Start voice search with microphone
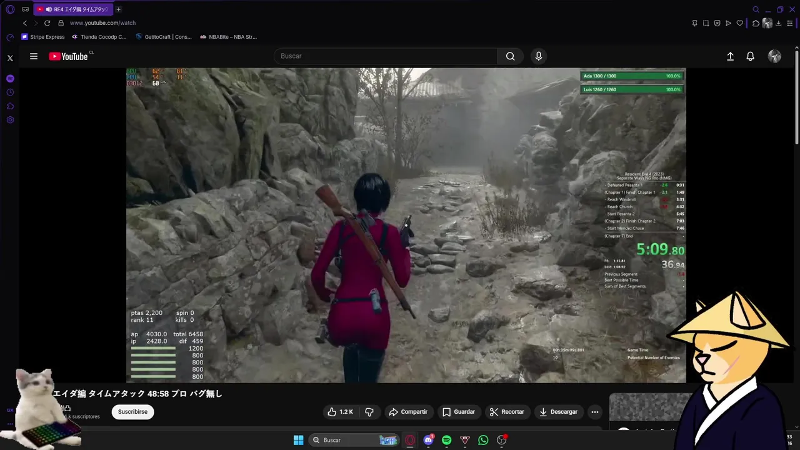Screen dimensions: 800x450 click(539, 56)
